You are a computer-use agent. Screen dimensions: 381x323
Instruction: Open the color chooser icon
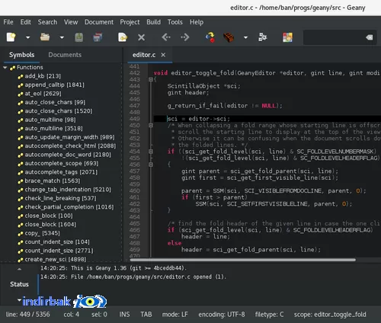(287, 37)
